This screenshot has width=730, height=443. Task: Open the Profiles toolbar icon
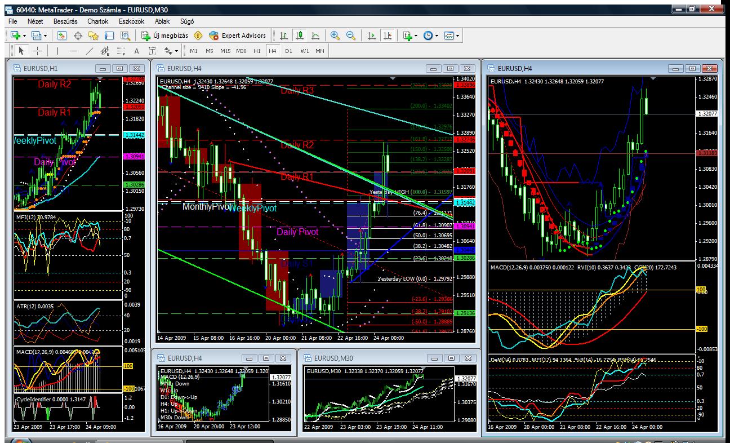click(x=36, y=36)
